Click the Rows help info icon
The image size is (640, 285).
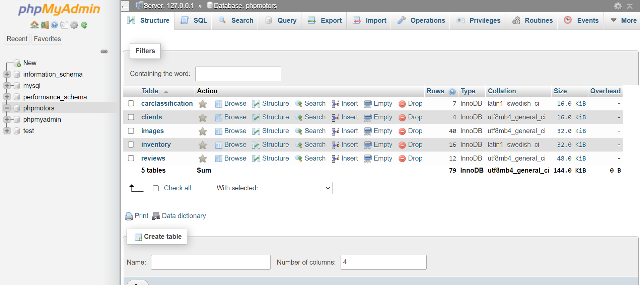(x=452, y=92)
